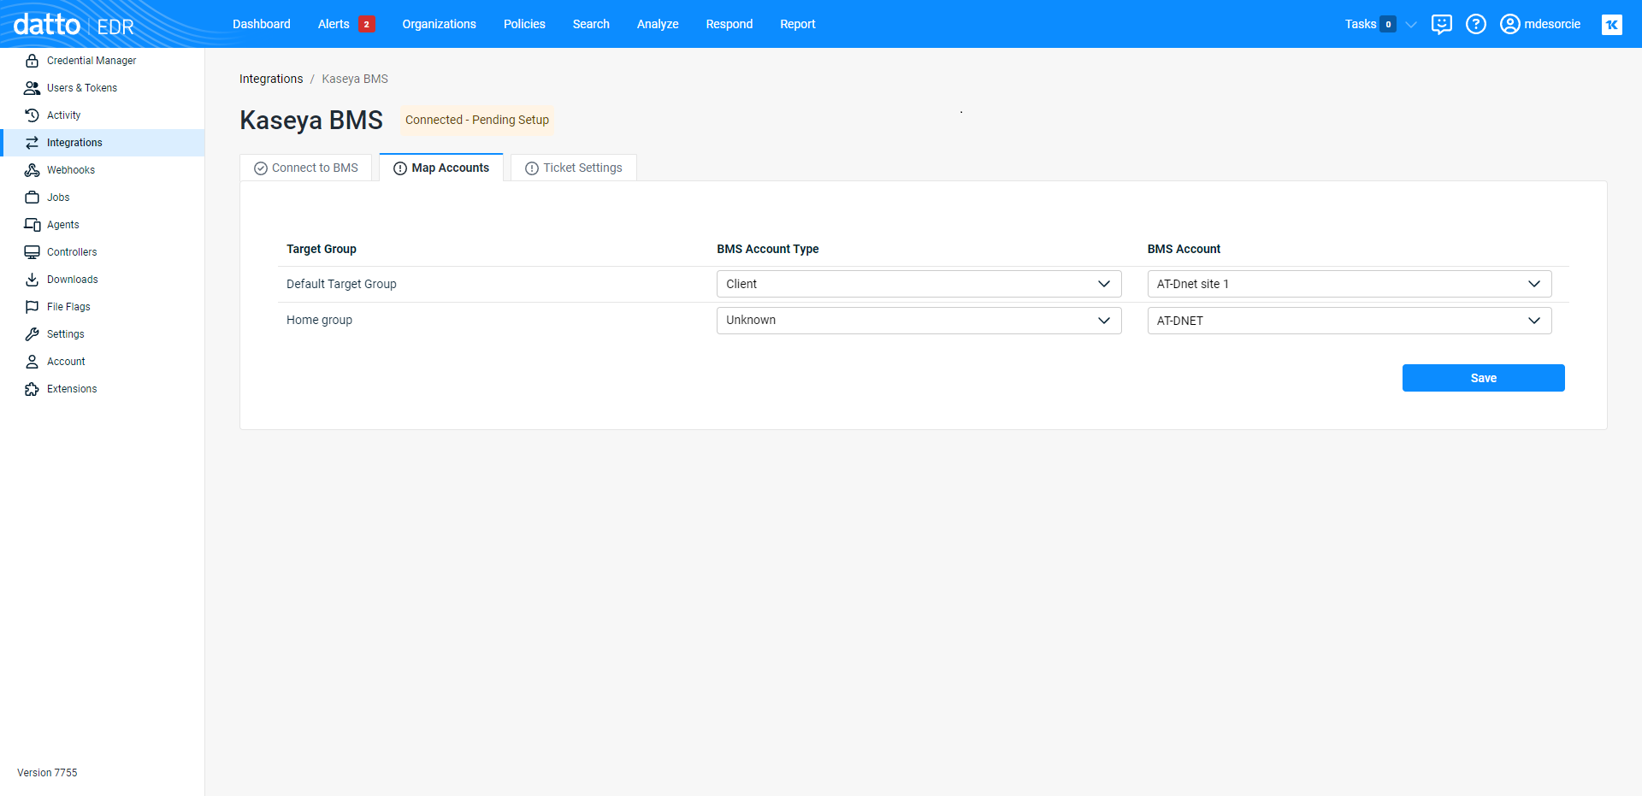This screenshot has height=796, width=1642.
Task: Click the Users & Tokens people icon
Action: click(32, 88)
